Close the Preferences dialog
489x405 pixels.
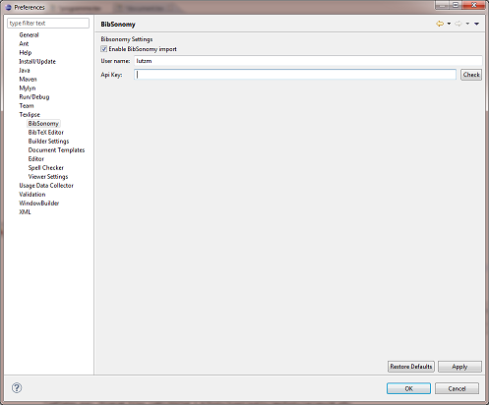[473, 5]
